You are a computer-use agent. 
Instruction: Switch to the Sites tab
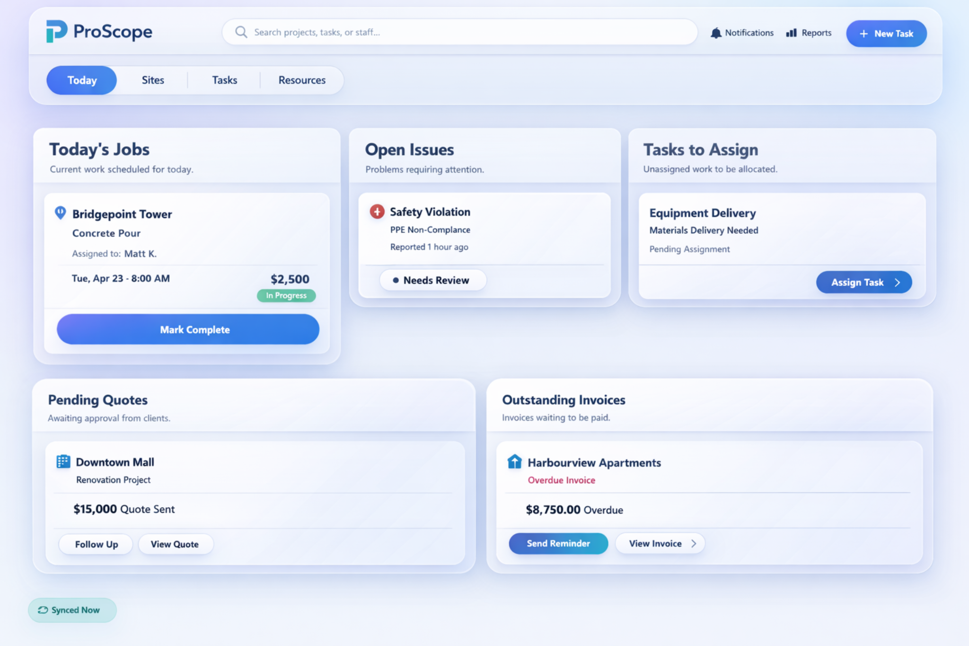pos(152,80)
